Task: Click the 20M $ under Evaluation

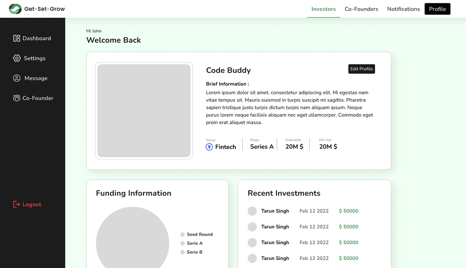Action: [294, 147]
